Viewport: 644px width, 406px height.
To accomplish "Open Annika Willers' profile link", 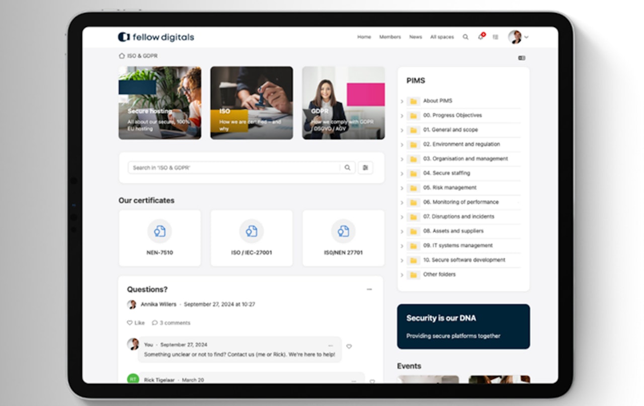I will pos(158,304).
